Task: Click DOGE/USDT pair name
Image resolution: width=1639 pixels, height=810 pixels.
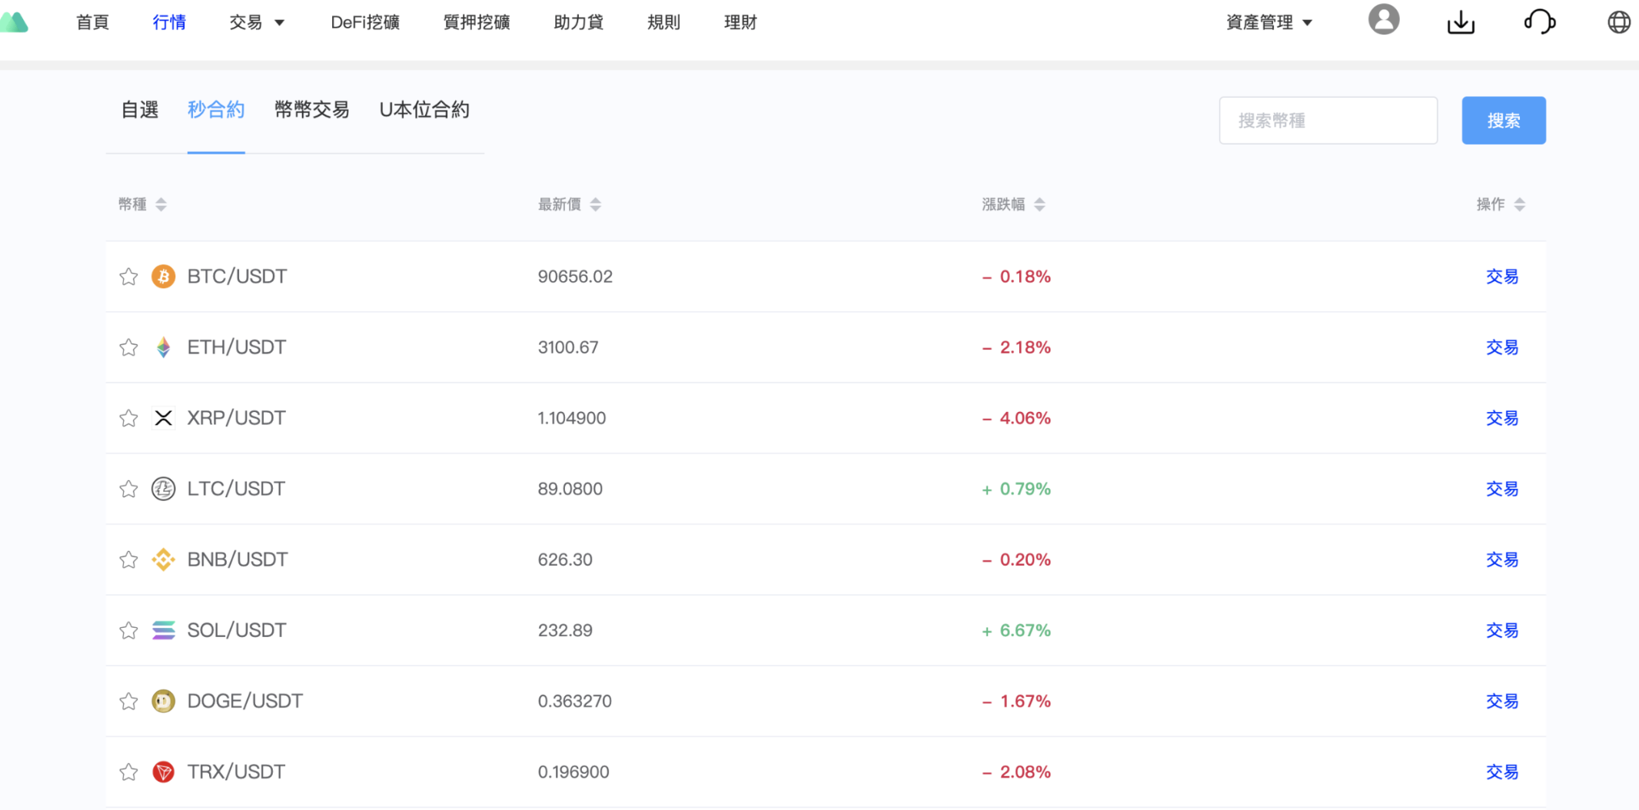Action: coord(245,701)
